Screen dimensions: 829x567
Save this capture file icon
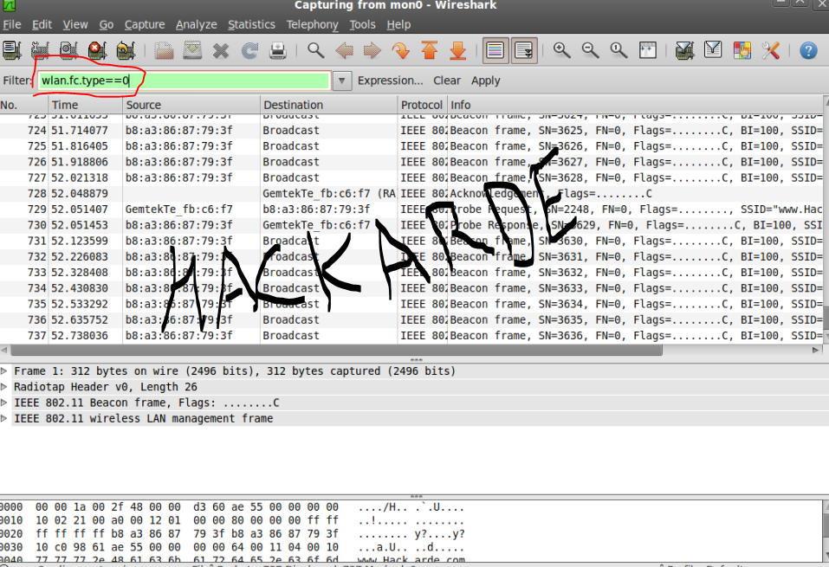(x=192, y=50)
